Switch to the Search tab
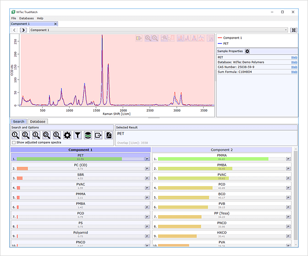Viewport: 308px width, 256px height. (x=18, y=121)
